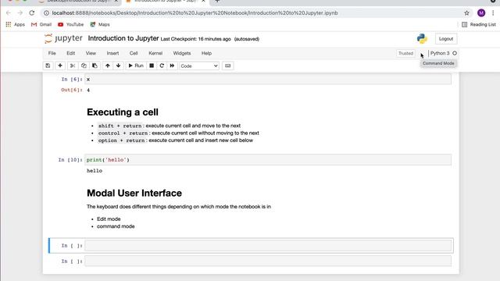Open the Widgets menu
Image resolution: width=500 pixels, height=281 pixels.
(x=182, y=53)
